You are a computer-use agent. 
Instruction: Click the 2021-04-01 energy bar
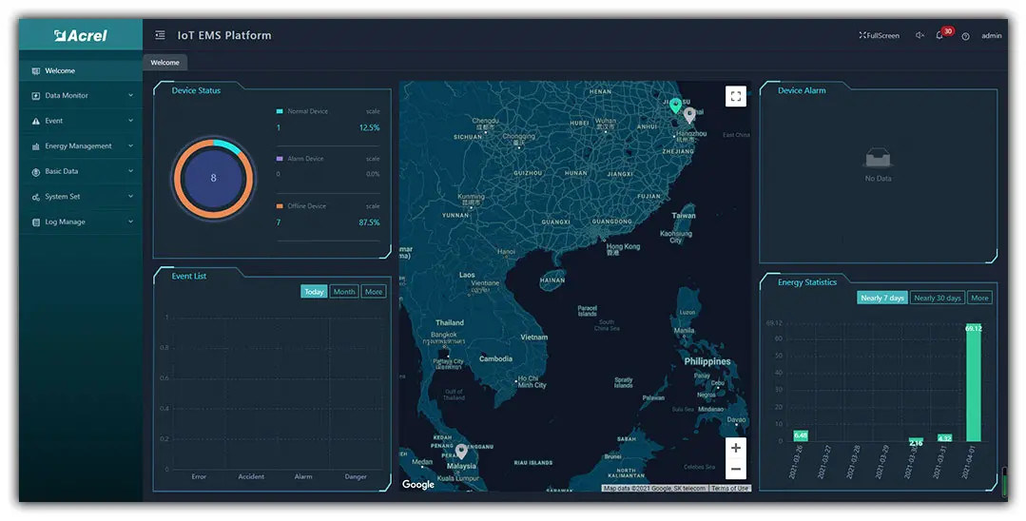[x=973, y=385]
